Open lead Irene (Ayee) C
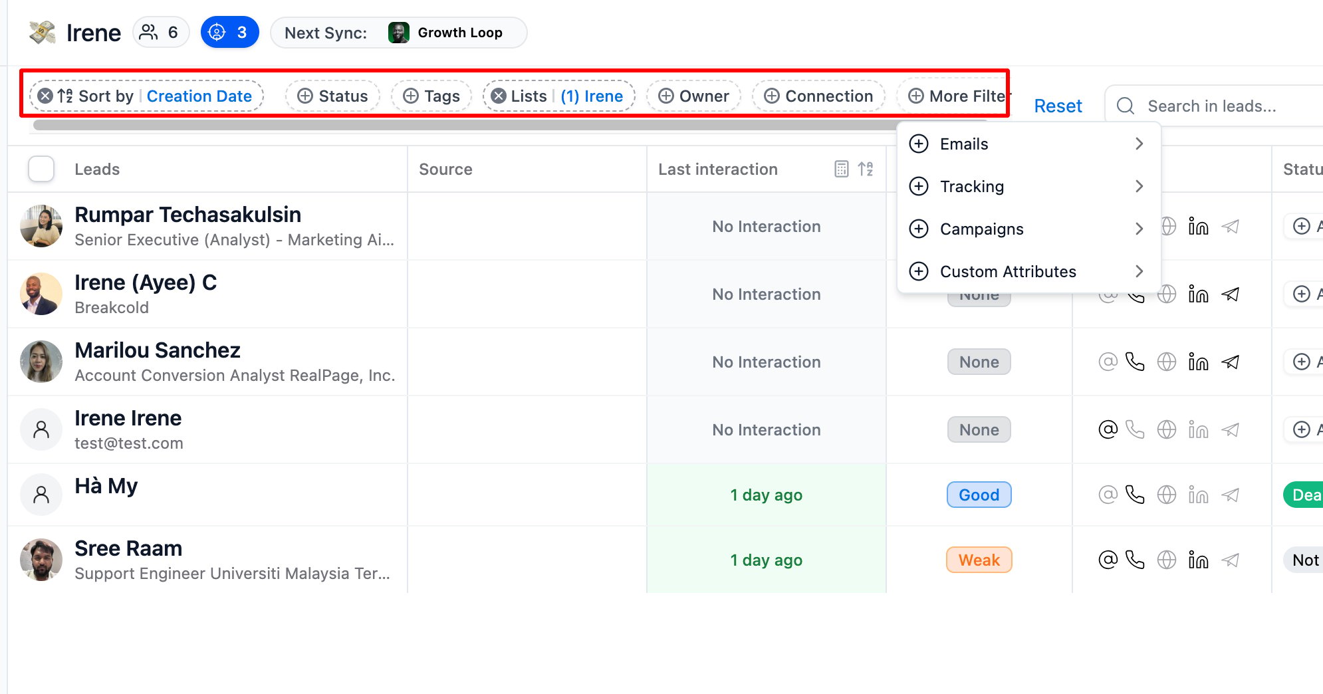Viewport: 1323px width, 694px height. [x=146, y=283]
